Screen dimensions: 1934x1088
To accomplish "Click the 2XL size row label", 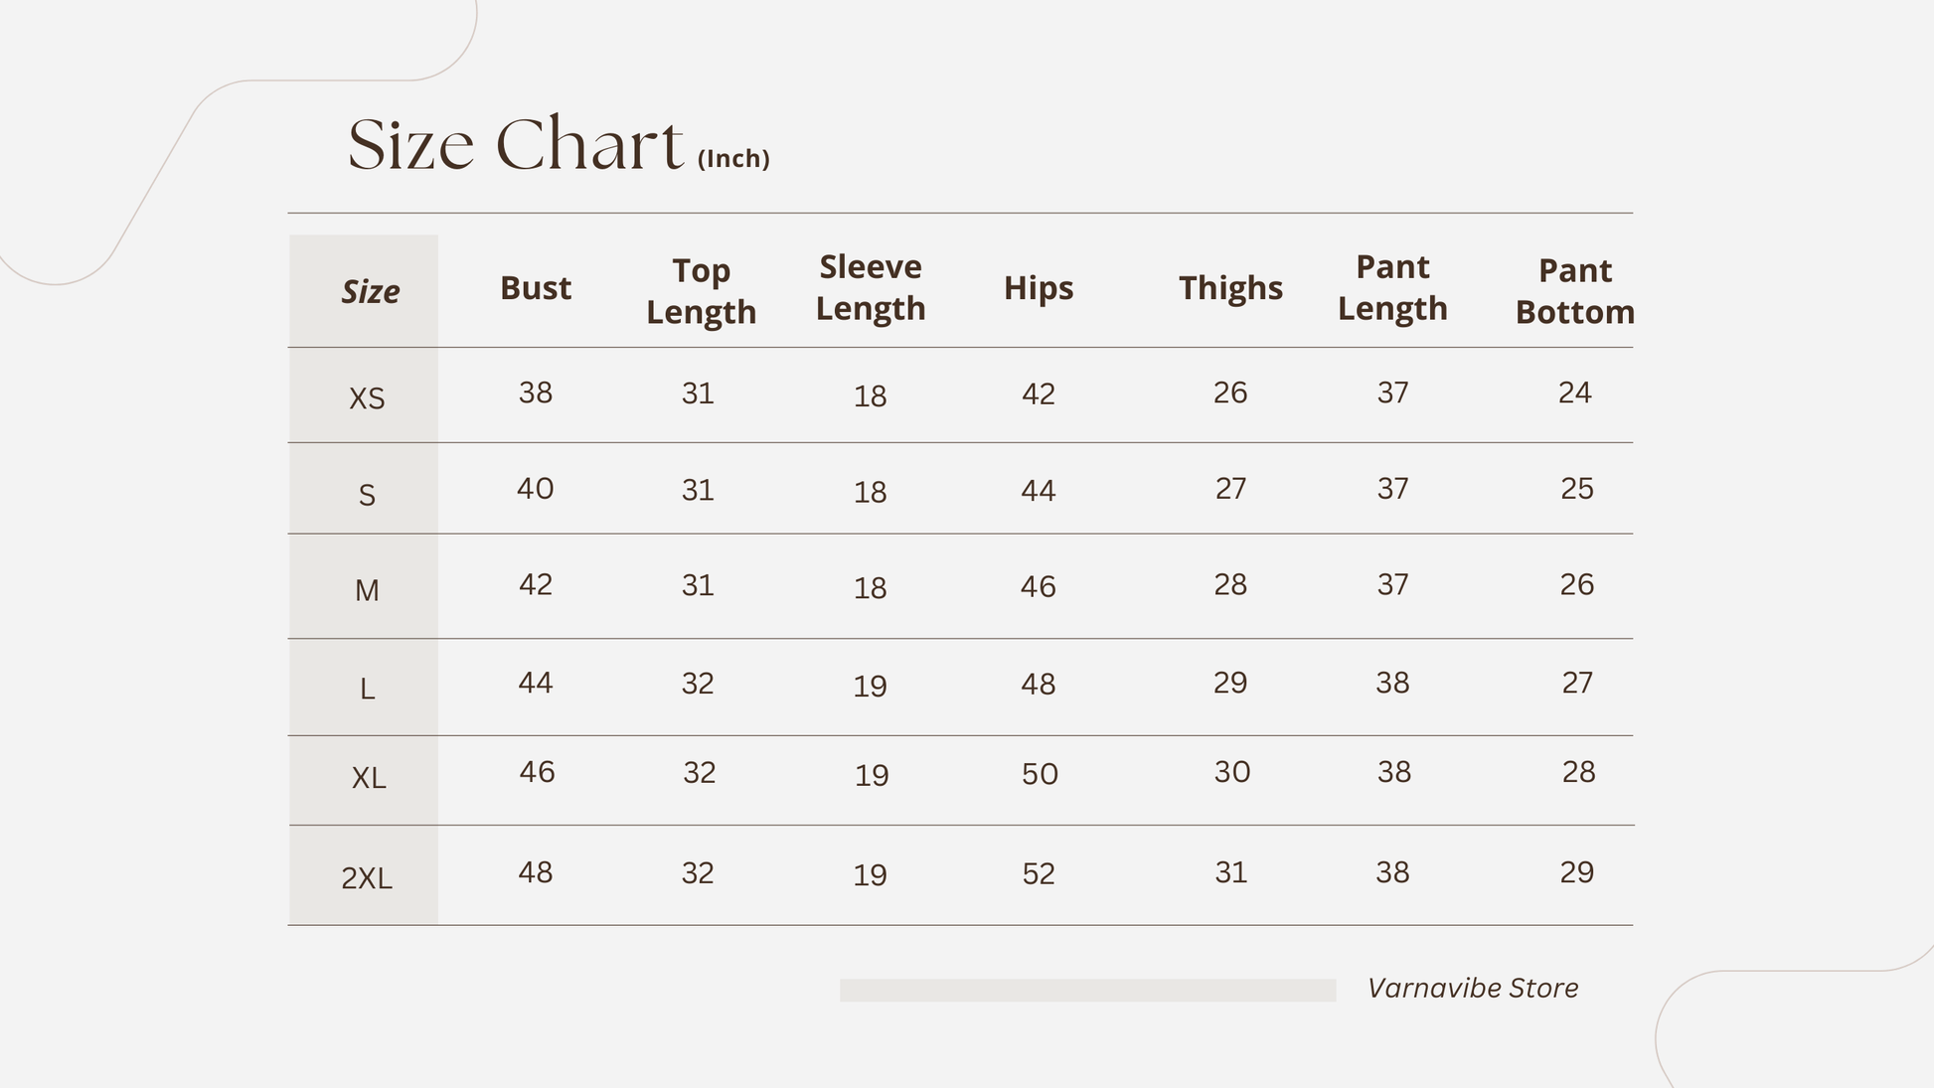I will pyautogui.click(x=367, y=878).
